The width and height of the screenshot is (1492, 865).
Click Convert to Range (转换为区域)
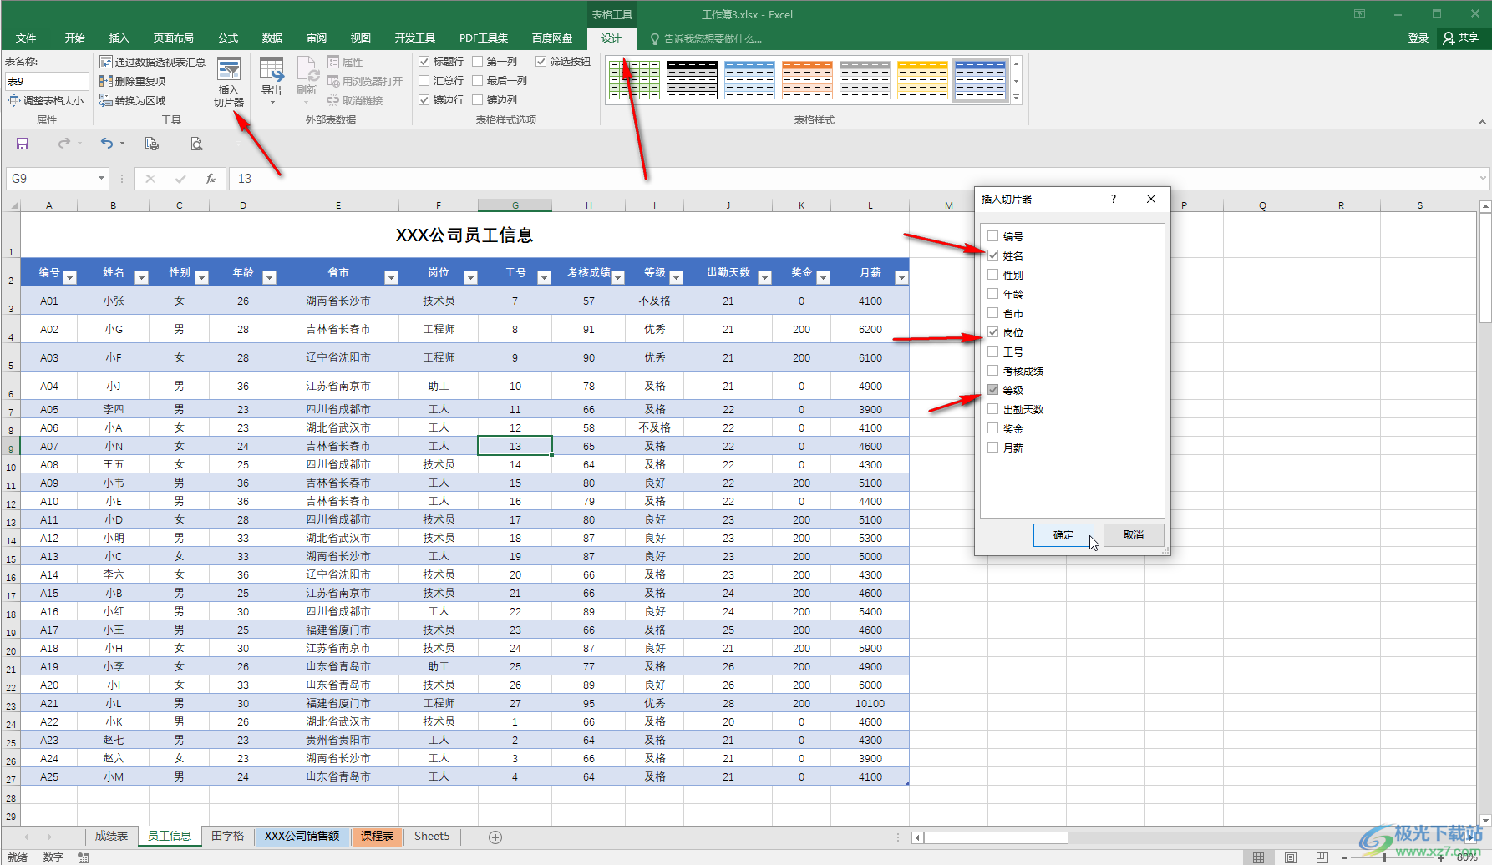[x=132, y=100]
